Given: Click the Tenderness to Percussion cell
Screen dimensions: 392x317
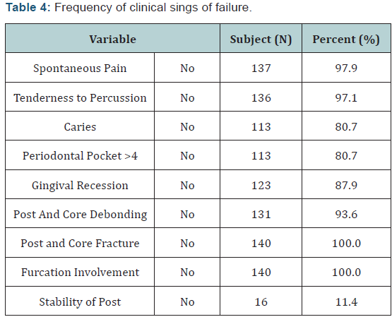Looking at the screenshot, I should [x=80, y=97].
